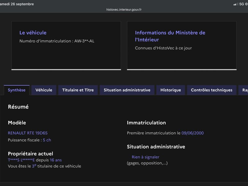Select the Synthèse tab

pyautogui.click(x=17, y=90)
